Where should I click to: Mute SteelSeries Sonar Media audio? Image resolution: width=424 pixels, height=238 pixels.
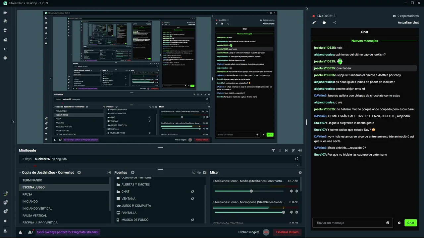click(291, 191)
